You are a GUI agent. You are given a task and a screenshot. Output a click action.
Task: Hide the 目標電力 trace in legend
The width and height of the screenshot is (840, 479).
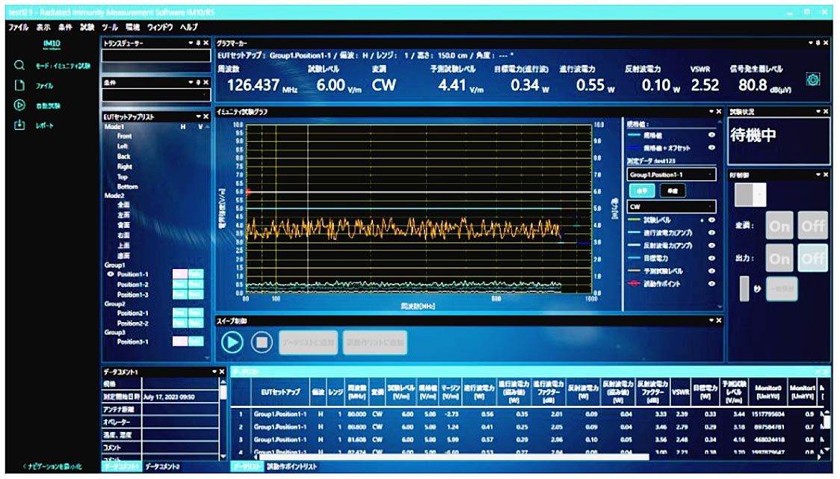click(711, 257)
